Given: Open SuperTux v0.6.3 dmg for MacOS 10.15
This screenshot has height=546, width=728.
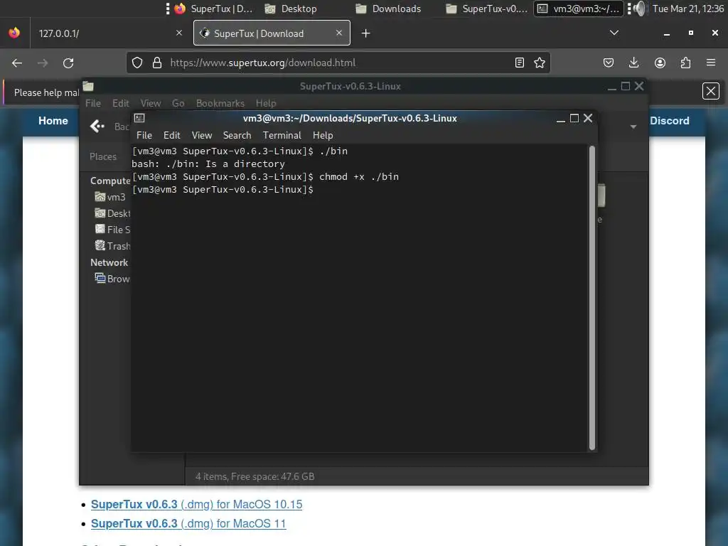Looking at the screenshot, I should point(196,504).
